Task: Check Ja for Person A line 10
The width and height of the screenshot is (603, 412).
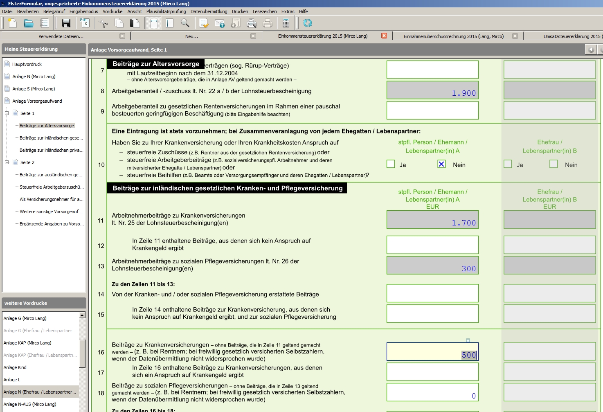Action: 391,164
